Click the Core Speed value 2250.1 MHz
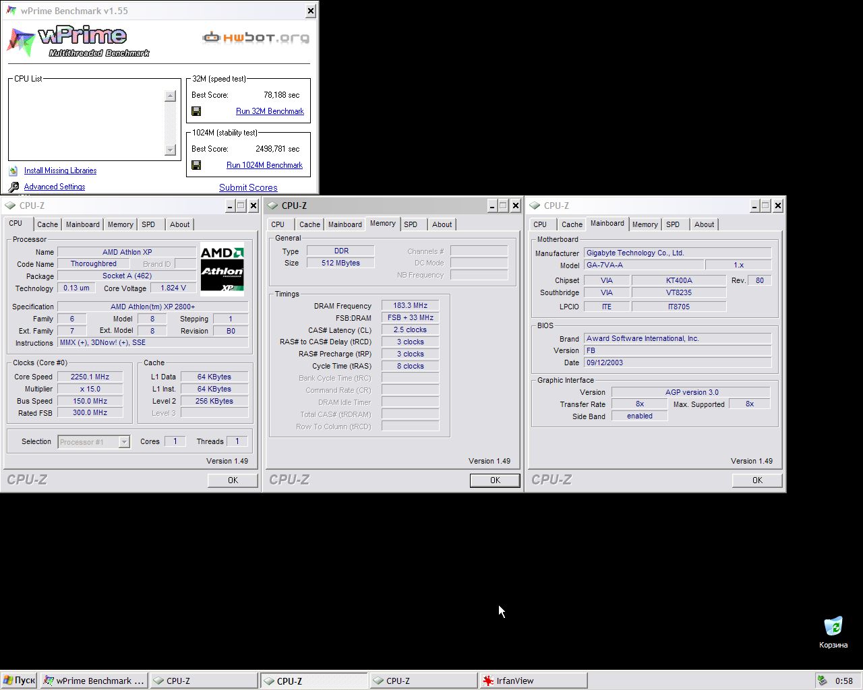Screen dimensions: 863x690 (90, 377)
